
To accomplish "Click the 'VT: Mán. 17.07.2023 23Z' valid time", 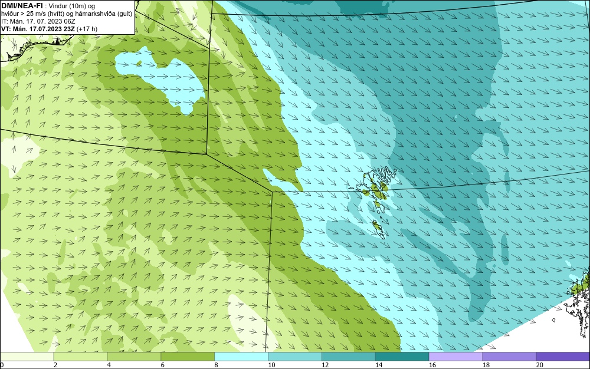I will pos(38,29).
